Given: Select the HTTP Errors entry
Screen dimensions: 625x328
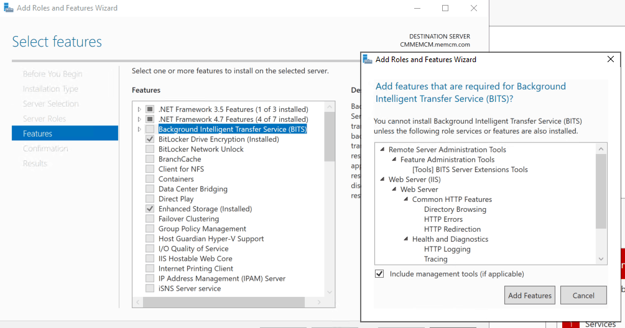Looking at the screenshot, I should click(443, 219).
